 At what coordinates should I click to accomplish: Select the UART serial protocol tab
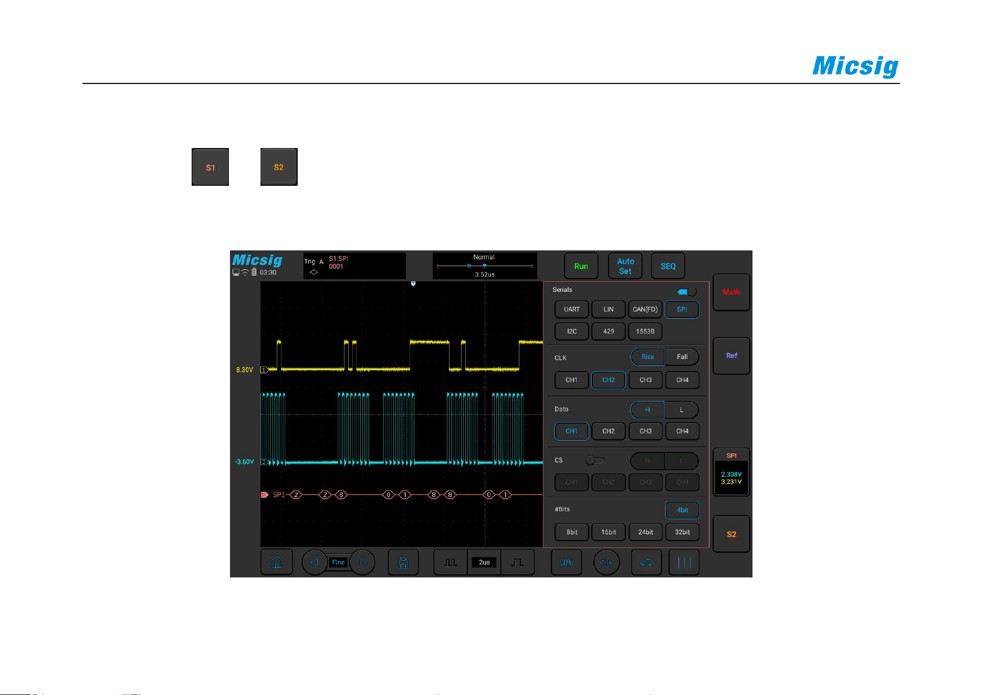coord(572,309)
